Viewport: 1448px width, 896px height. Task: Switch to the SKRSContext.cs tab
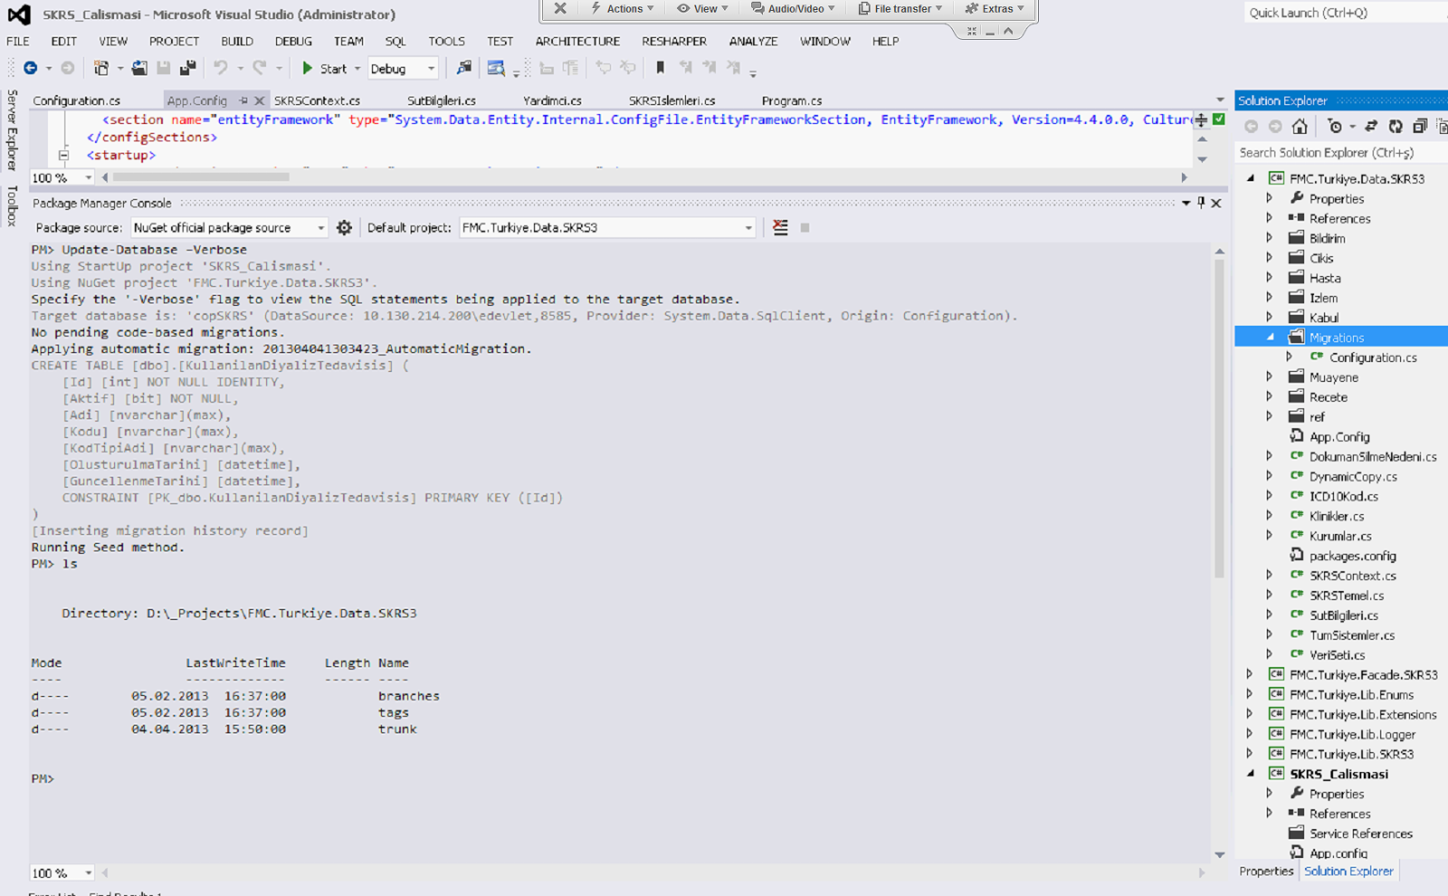coord(317,100)
